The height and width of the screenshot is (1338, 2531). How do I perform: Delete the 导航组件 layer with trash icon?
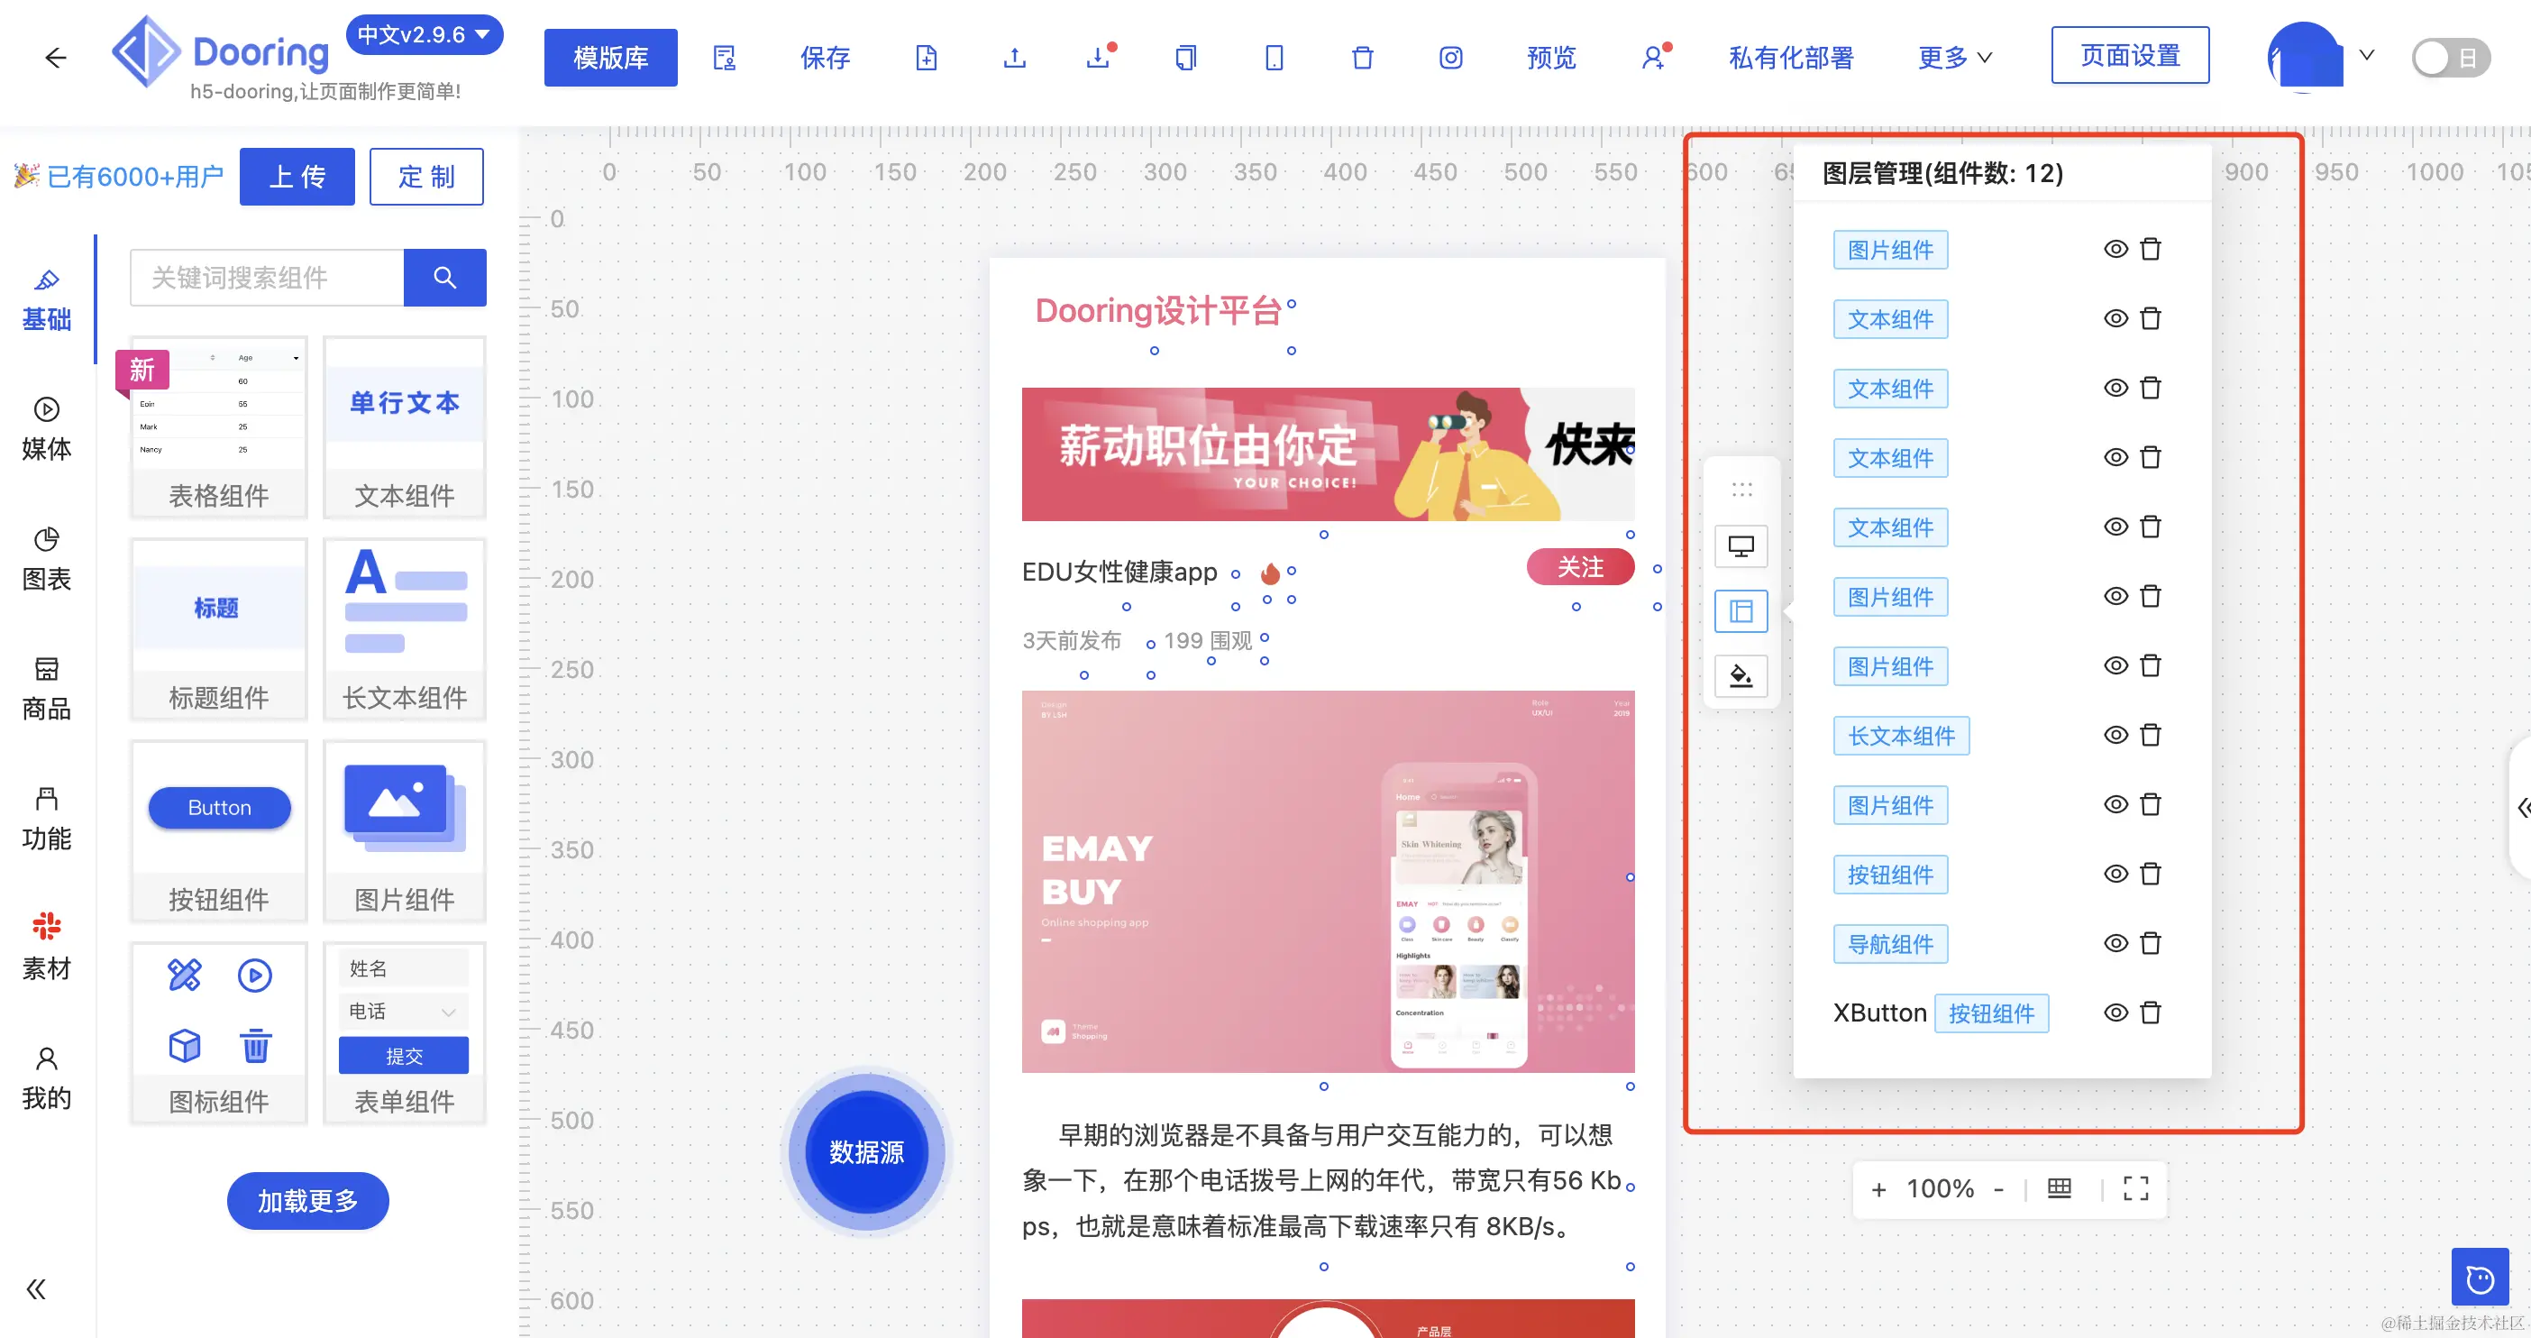coord(2151,943)
